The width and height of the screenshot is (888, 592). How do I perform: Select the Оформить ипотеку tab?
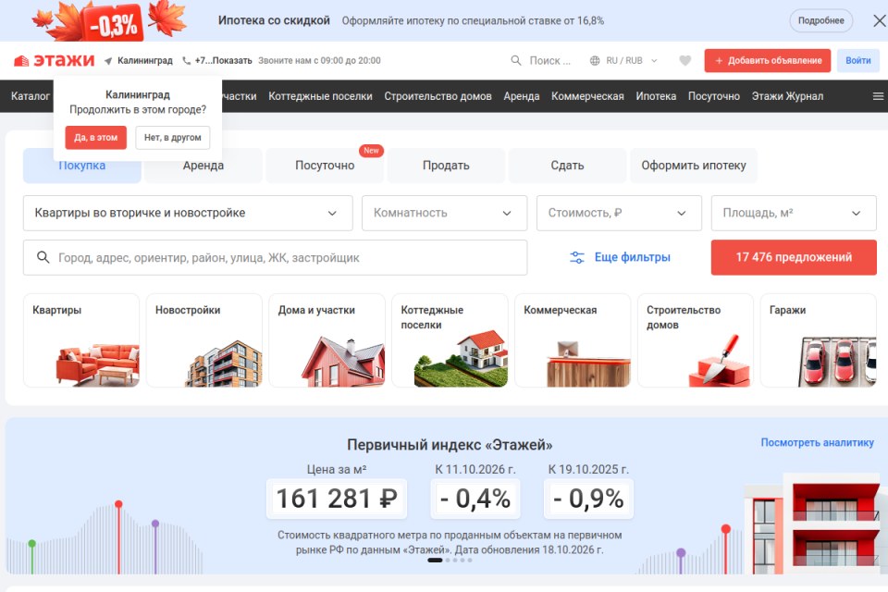coord(694,166)
